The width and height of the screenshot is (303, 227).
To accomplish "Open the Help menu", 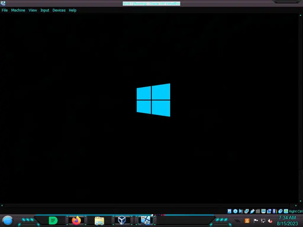I will 72,10.
